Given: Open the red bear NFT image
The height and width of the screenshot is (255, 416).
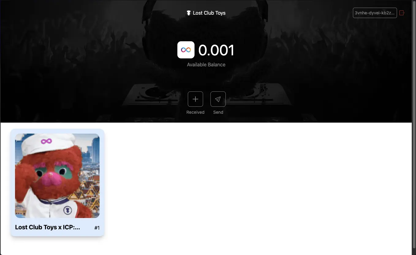Looking at the screenshot, I should (57, 176).
